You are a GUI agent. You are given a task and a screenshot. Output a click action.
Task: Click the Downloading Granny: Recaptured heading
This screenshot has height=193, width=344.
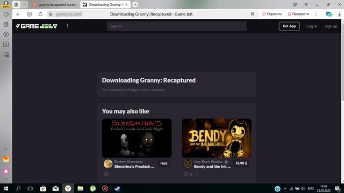coord(149,80)
